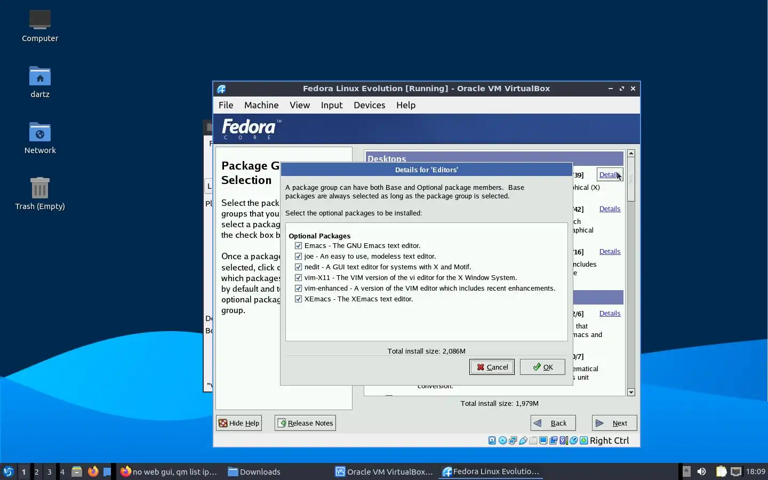Click the Hide Help button
This screenshot has height=480, width=768.
pos(239,423)
